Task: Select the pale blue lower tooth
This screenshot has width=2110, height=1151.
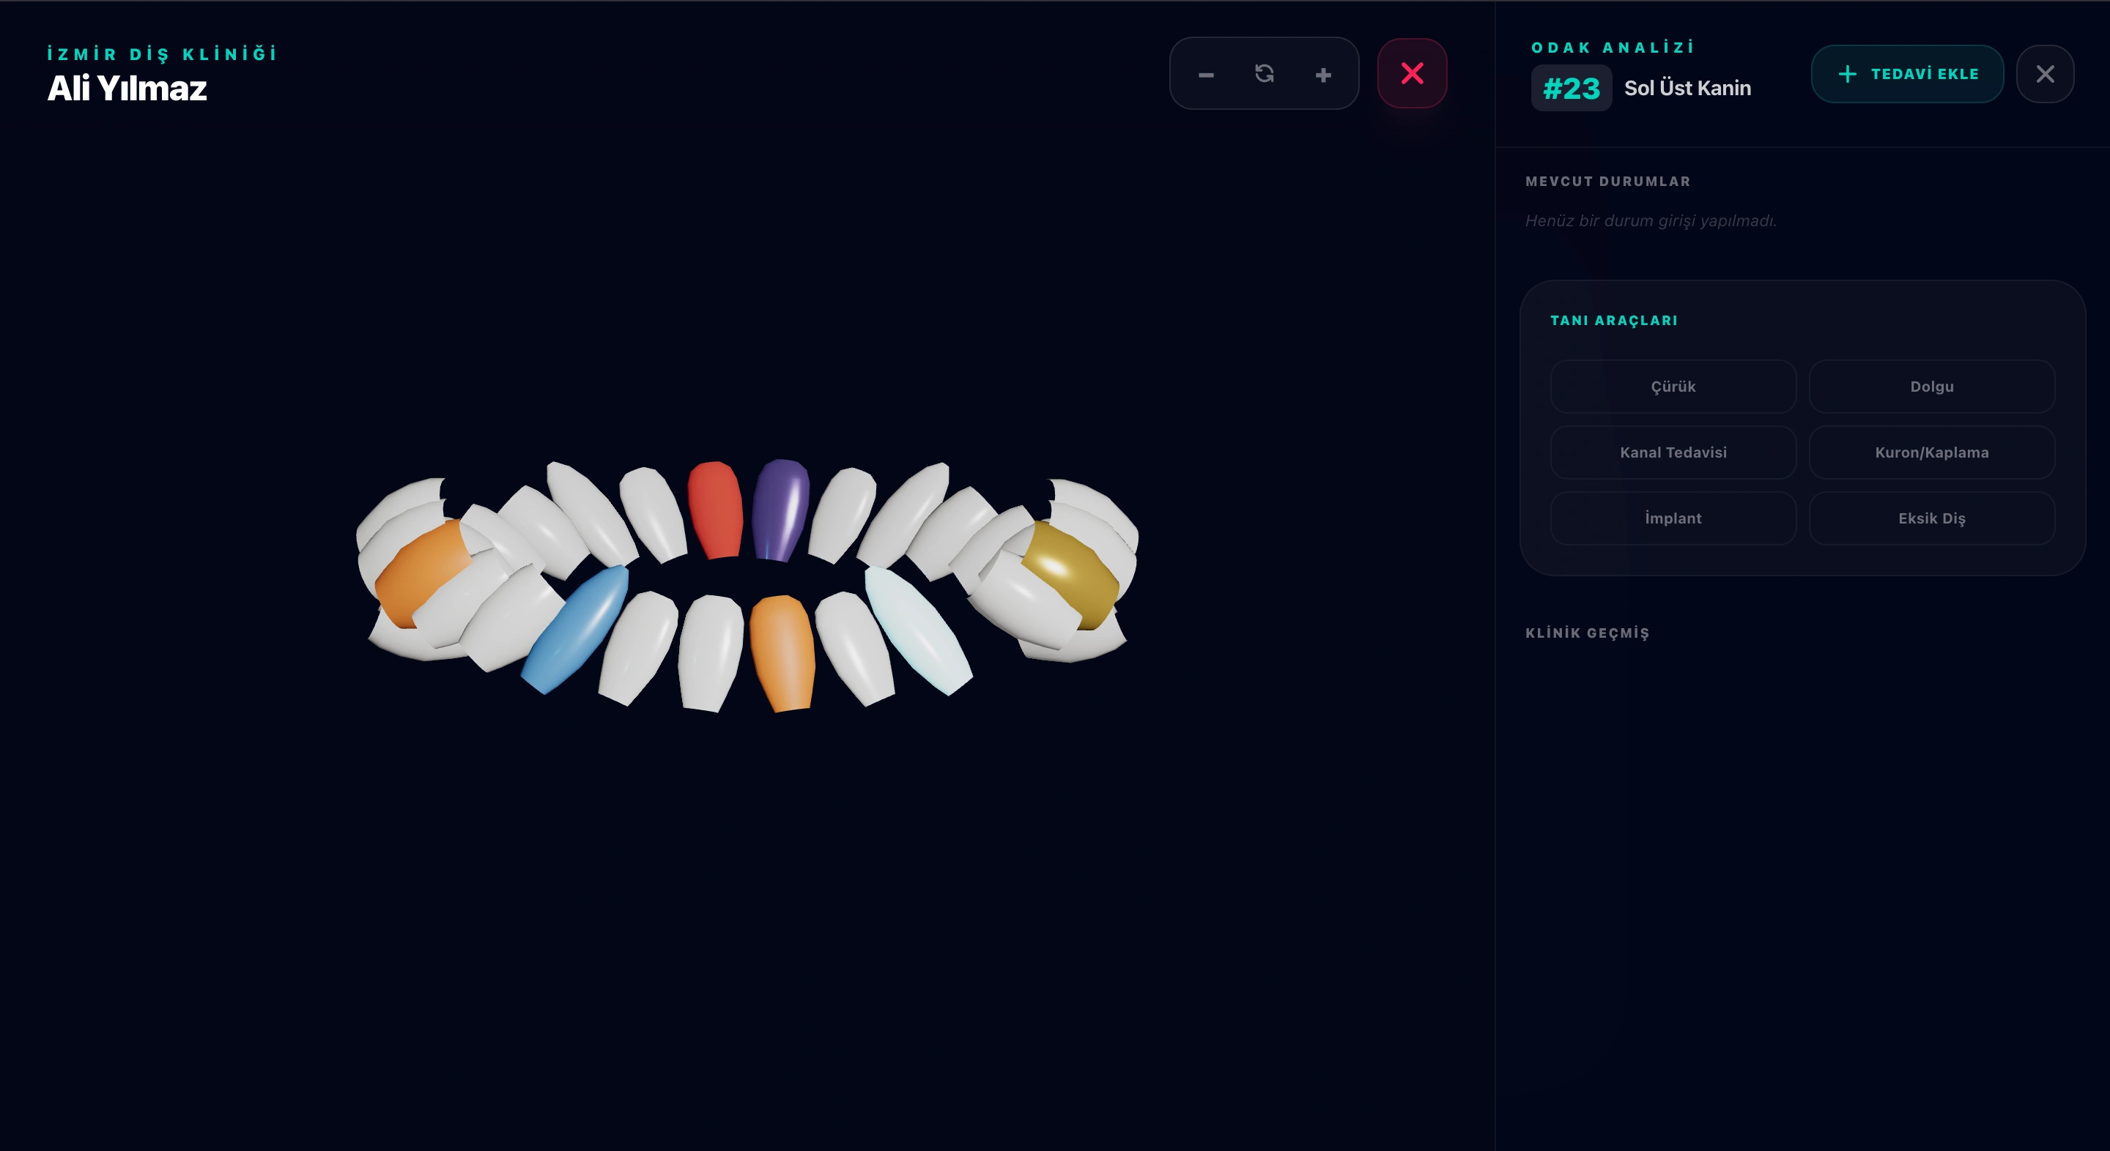Action: [917, 630]
